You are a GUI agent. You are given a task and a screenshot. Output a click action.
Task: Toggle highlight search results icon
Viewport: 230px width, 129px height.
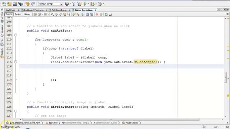click(x=65, y=14)
